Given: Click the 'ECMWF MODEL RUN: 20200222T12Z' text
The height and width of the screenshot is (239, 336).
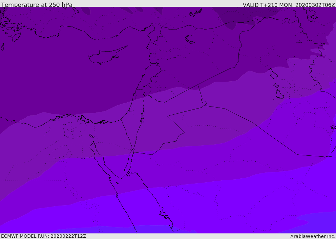Looking at the screenshot, I should pos(44,236).
